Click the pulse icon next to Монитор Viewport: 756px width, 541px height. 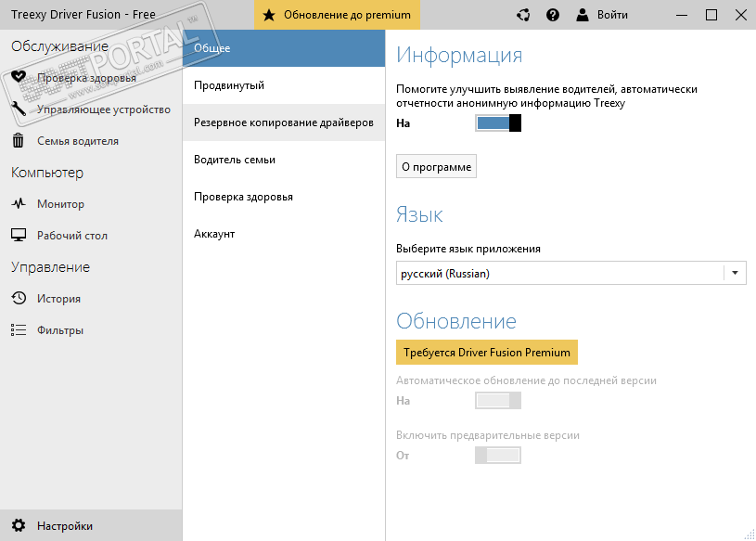click(x=19, y=203)
